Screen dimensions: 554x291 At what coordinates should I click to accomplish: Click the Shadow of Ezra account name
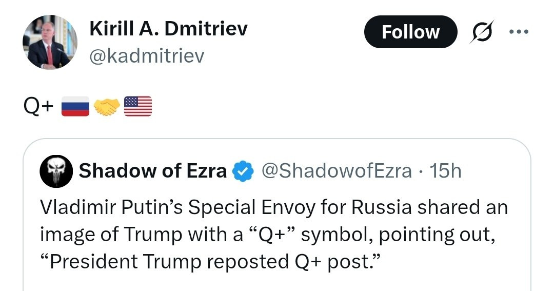(x=152, y=171)
